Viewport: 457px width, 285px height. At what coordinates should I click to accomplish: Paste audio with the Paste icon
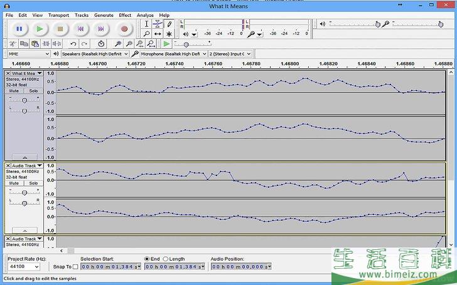[35, 44]
